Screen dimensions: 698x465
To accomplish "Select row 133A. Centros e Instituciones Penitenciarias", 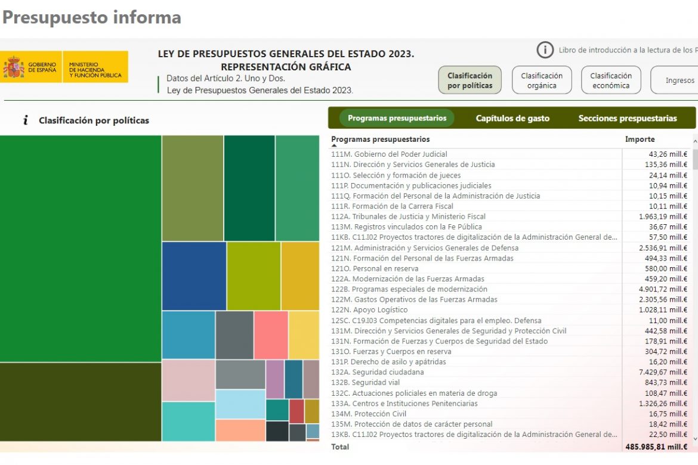I will (510, 403).
